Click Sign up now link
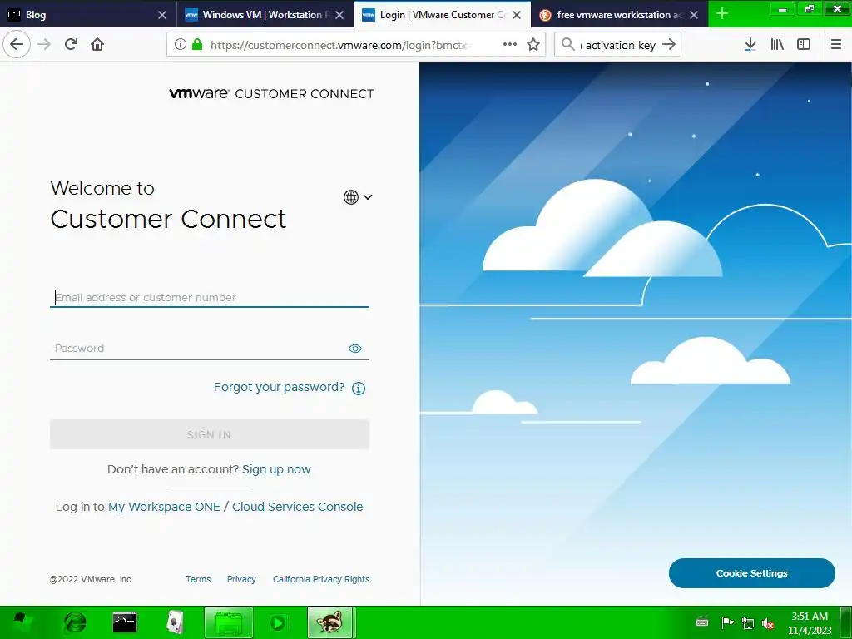This screenshot has width=852, height=639. (x=276, y=469)
